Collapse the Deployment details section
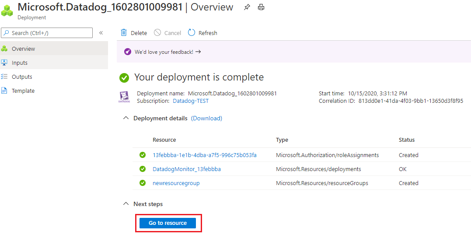The width and height of the screenshot is (471, 245). point(126,118)
